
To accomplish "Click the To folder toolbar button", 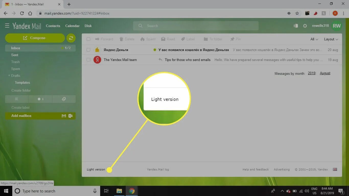I will (213, 39).
